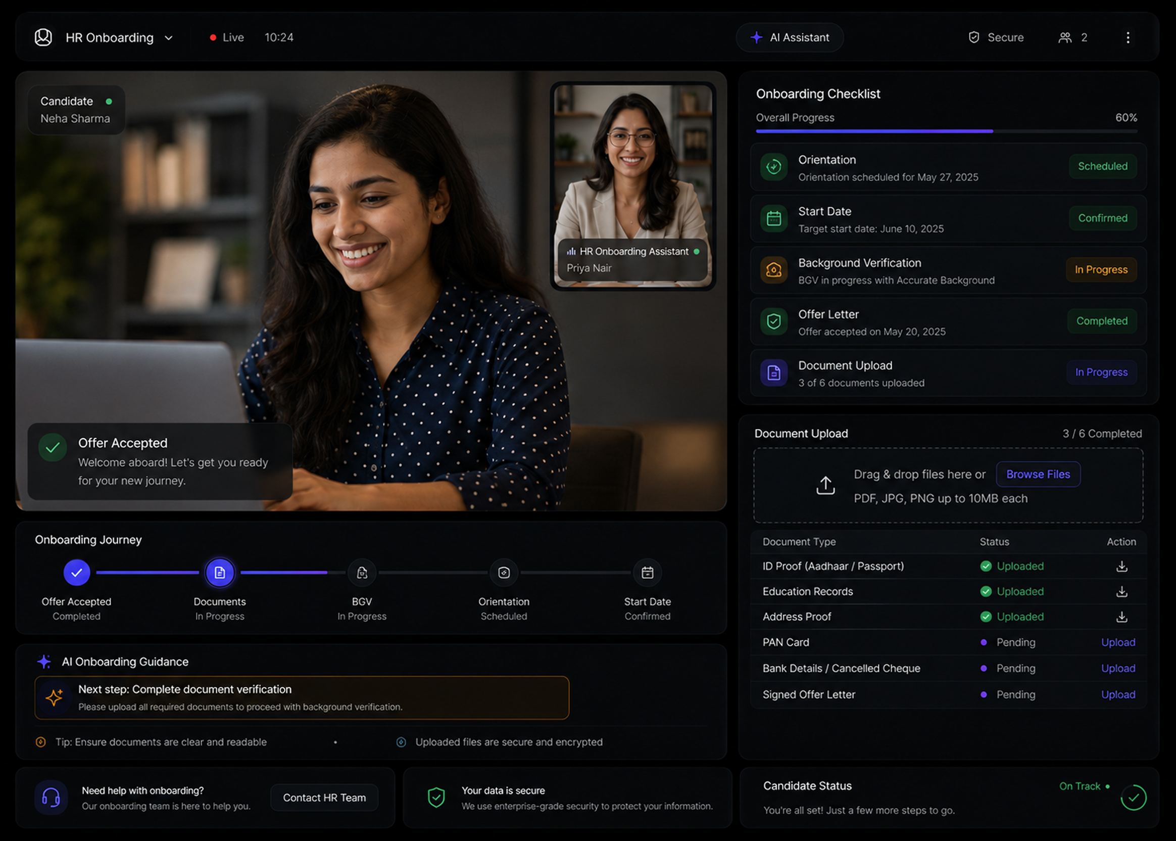Click the icon beside Uploaded files are secure
This screenshot has width=1176, height=841.
click(401, 742)
